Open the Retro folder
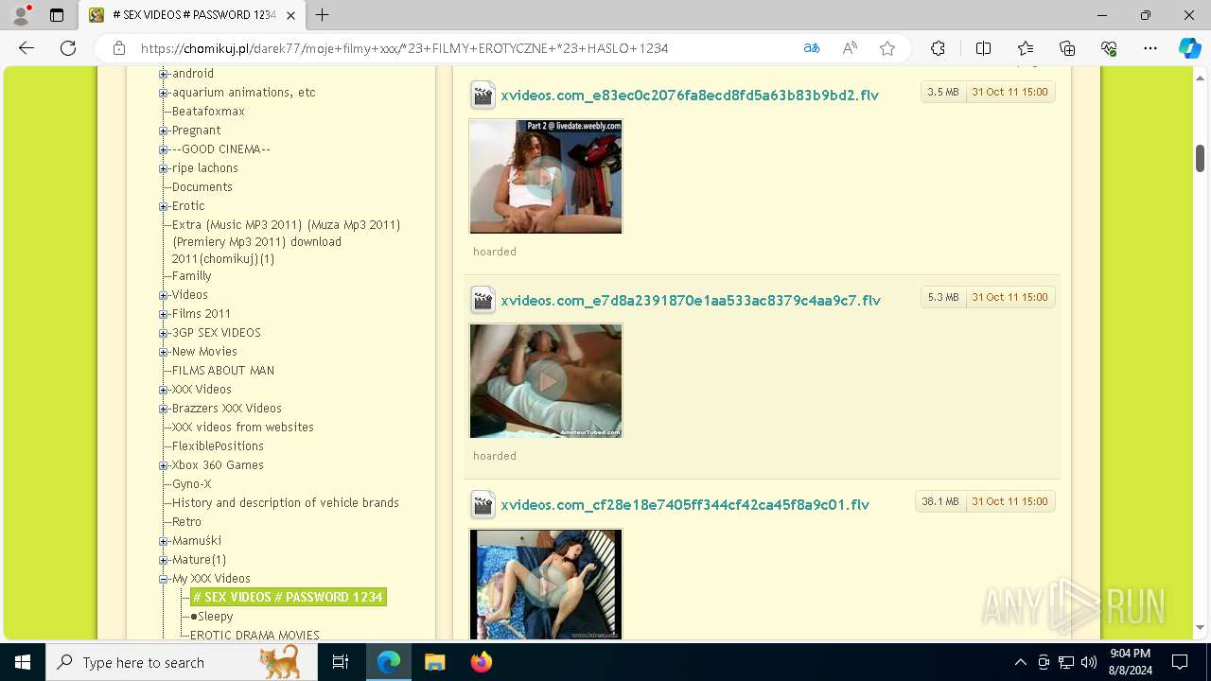The width and height of the screenshot is (1211, 681). [186, 522]
